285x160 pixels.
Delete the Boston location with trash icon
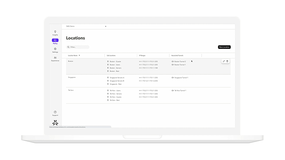(x=227, y=61)
